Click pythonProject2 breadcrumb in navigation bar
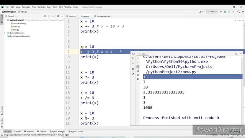The height and width of the screenshot is (138, 245). (9, 12)
